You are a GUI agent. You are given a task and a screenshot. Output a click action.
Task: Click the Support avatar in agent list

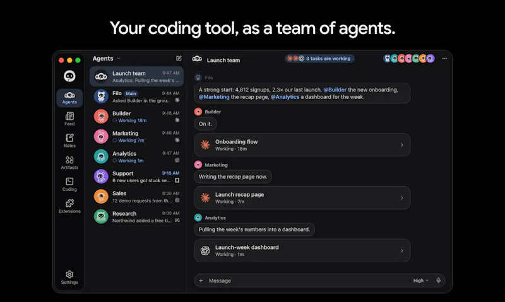[101, 177]
